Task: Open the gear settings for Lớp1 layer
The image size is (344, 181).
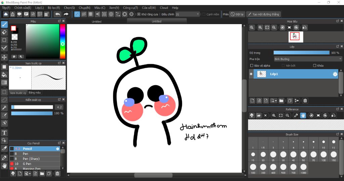Action: (x=335, y=74)
